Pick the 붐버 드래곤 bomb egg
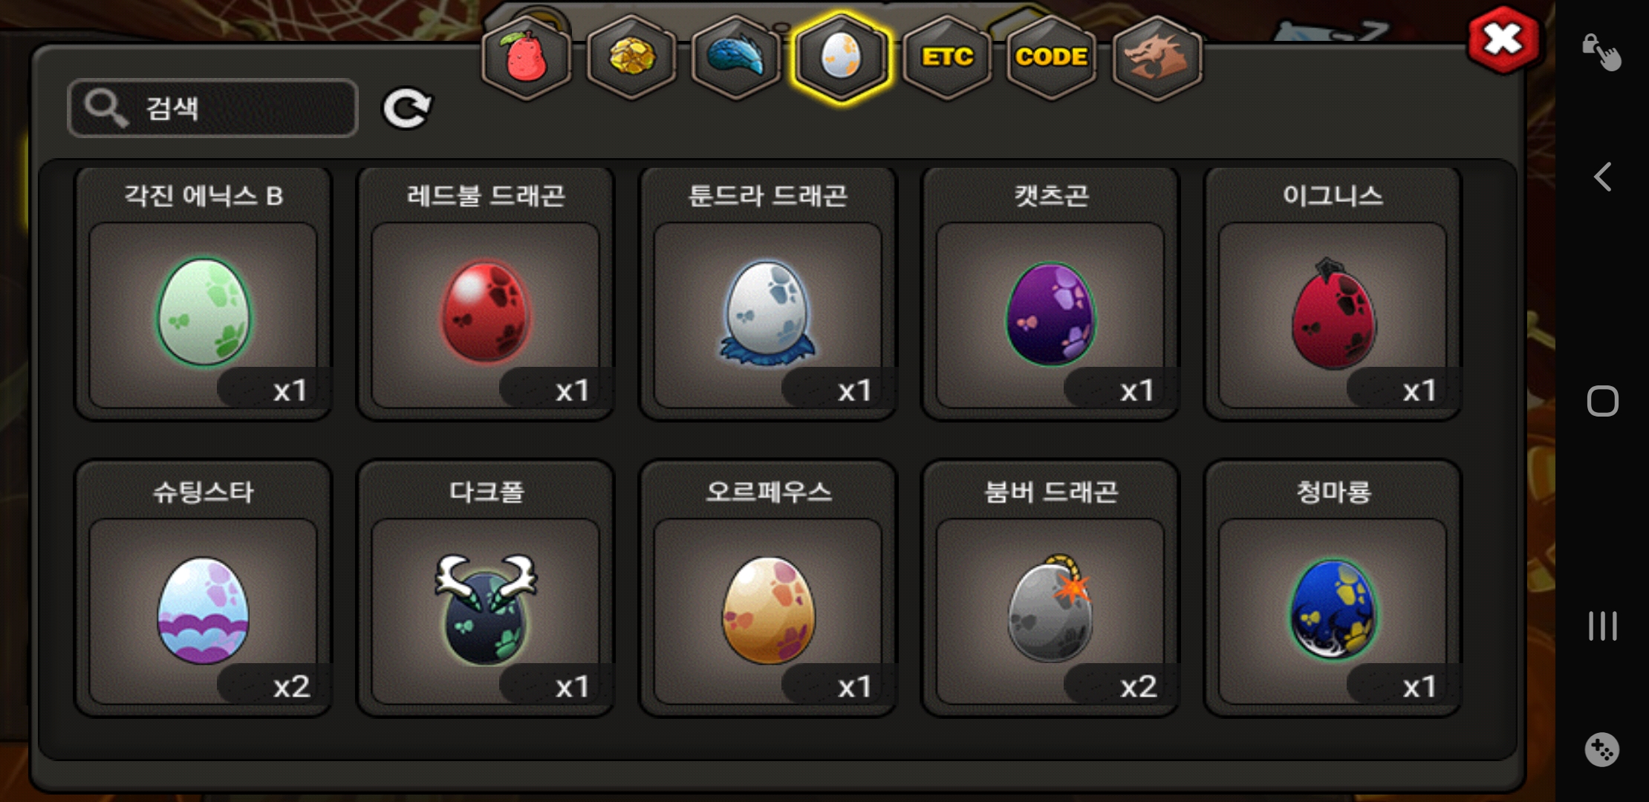The image size is (1649, 802). [1050, 589]
